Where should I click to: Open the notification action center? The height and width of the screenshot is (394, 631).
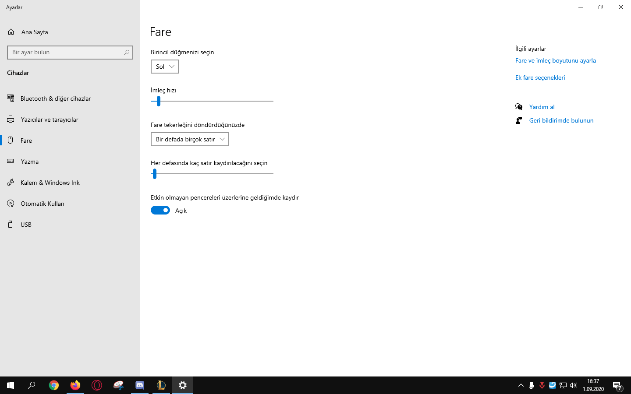[617, 385]
